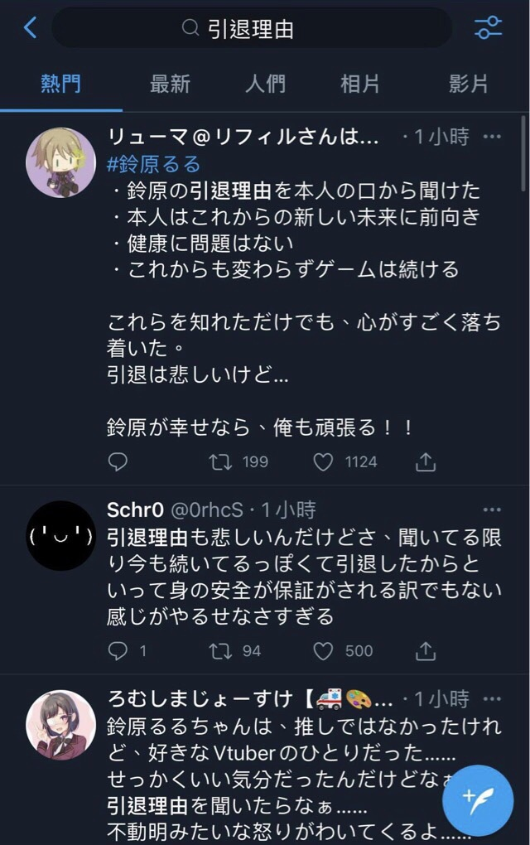Open more options on リューマ's tweet

point(492,137)
